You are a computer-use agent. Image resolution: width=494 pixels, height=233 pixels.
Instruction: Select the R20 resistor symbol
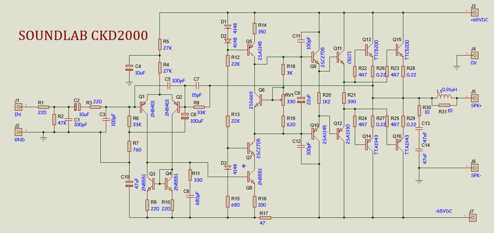[x=319, y=98]
